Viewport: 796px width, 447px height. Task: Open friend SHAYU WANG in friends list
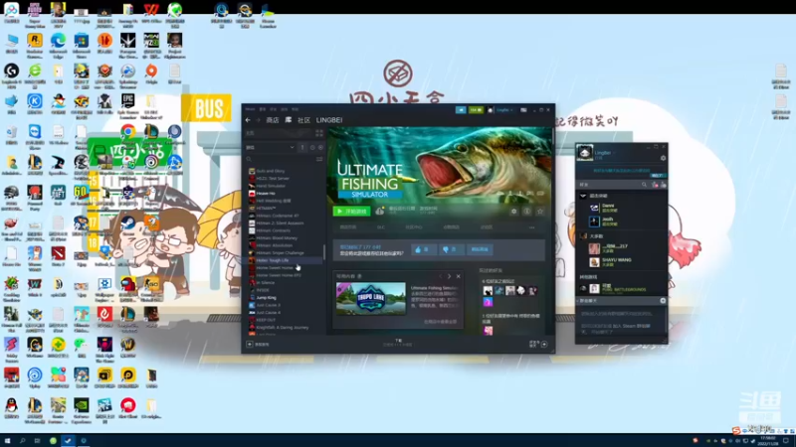(x=617, y=261)
